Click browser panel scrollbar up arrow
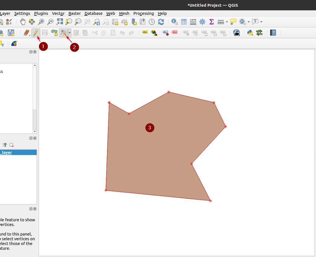The width and height of the screenshot is (316, 257). click(x=35, y=65)
